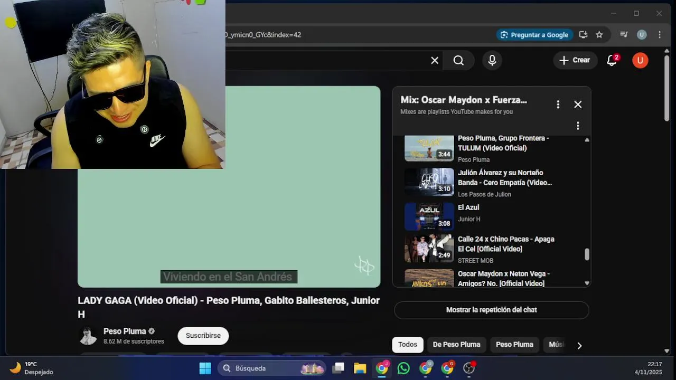The height and width of the screenshot is (380, 676).
Task: Open Task View on the taskbar
Action: (x=339, y=368)
